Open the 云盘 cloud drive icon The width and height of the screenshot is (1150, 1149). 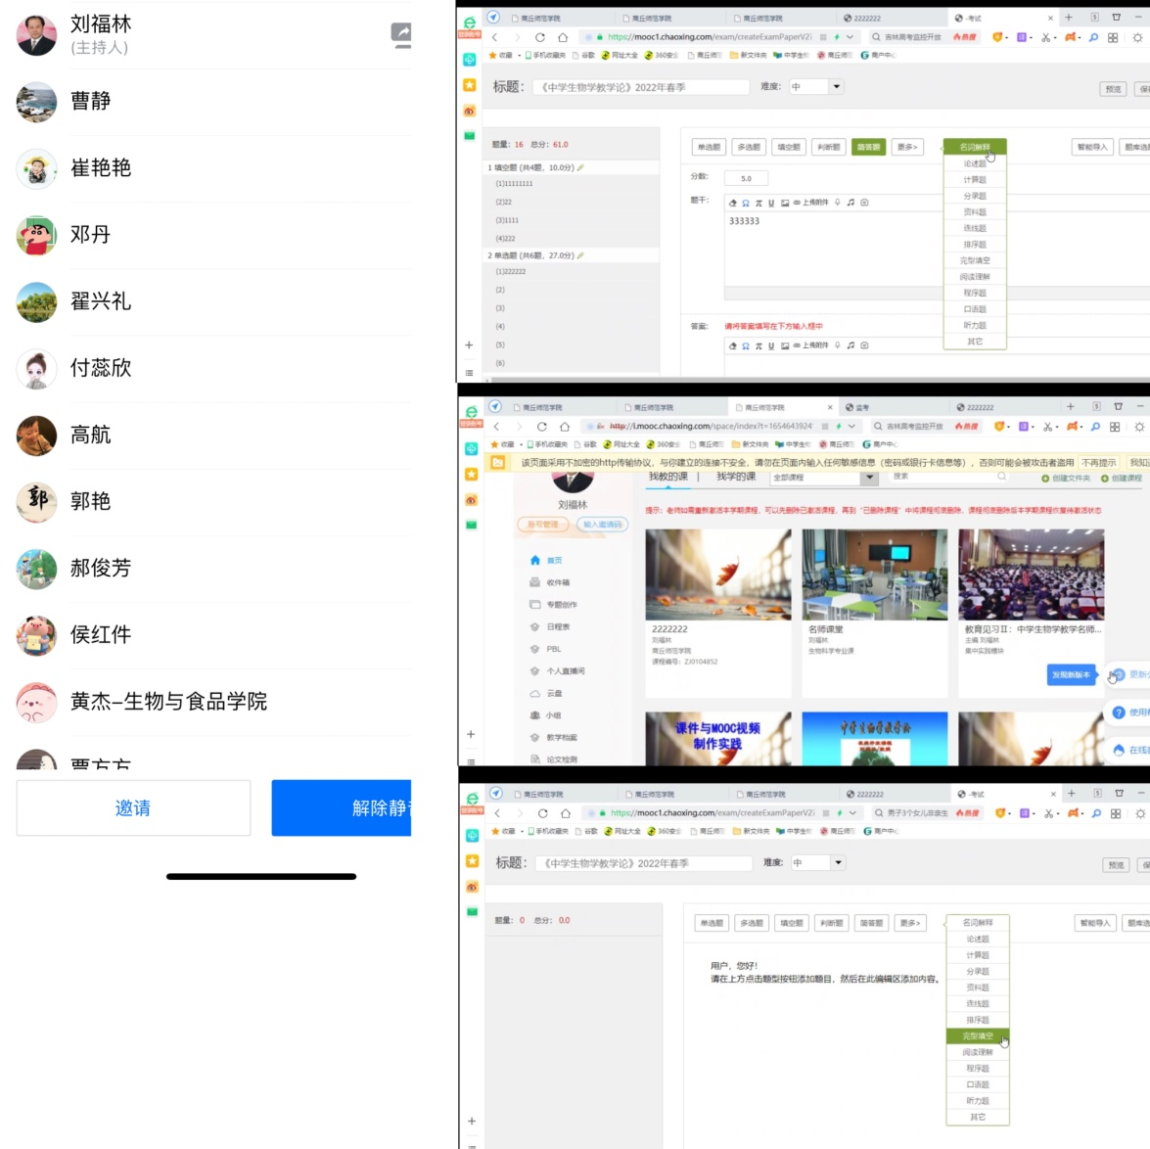(535, 693)
